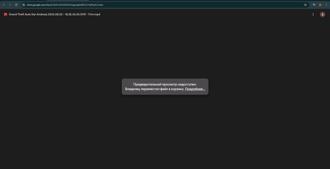Select the drive.google.com URL in address bar
The height and width of the screenshot is (169, 330).
tap(65, 5)
